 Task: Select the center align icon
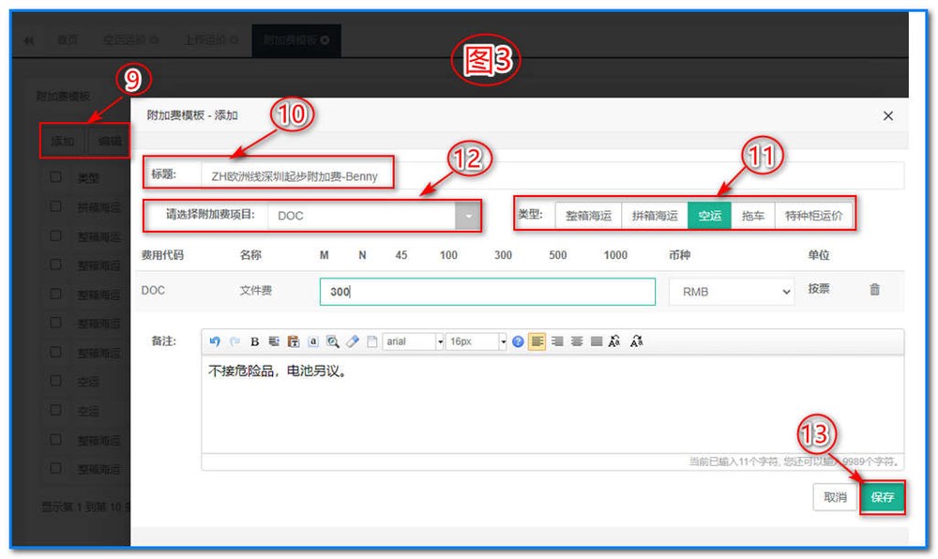(x=575, y=341)
